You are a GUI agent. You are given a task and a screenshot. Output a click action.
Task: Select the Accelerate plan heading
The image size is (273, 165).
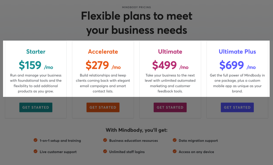pyautogui.click(x=103, y=51)
